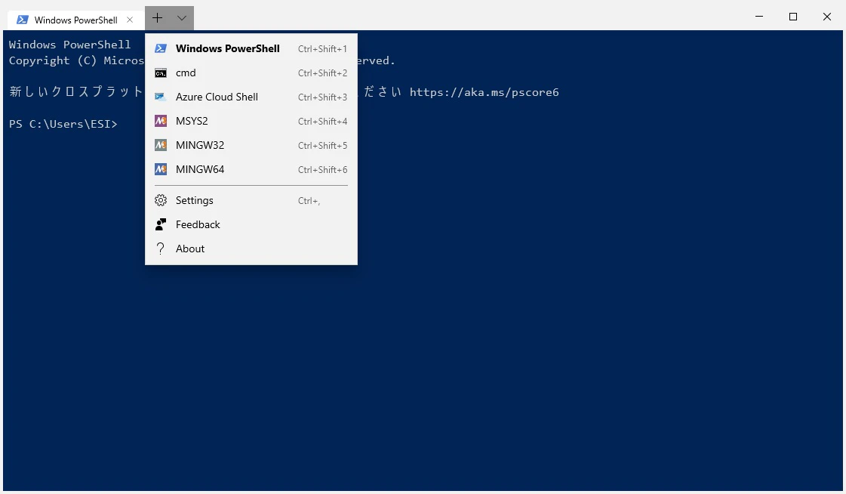The width and height of the screenshot is (846, 494).
Task: Open the About menu item
Action: 251,249
